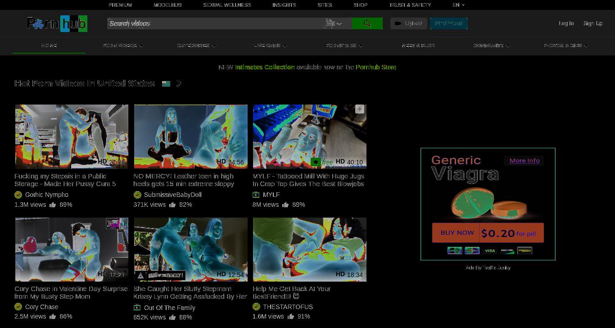Open Trust & Safety in the top bar

pyautogui.click(x=410, y=5)
